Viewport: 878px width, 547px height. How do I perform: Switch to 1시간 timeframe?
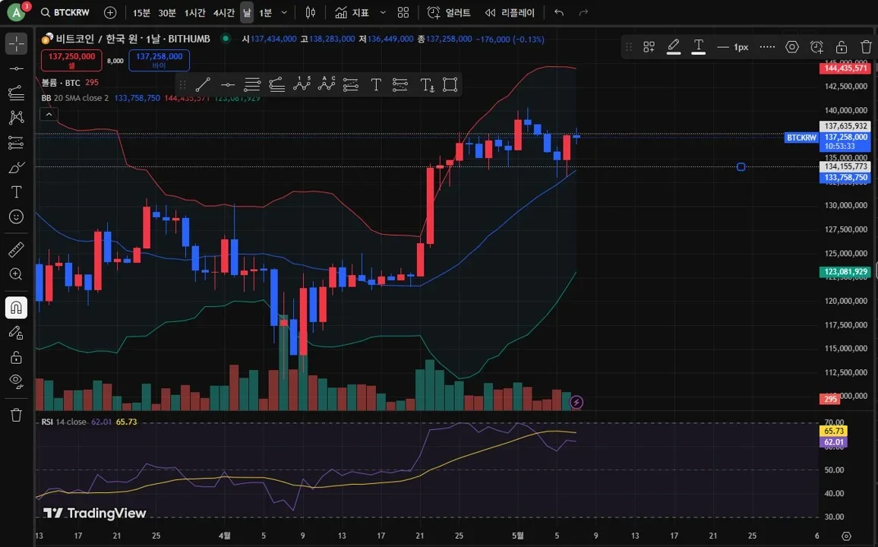pyautogui.click(x=195, y=12)
